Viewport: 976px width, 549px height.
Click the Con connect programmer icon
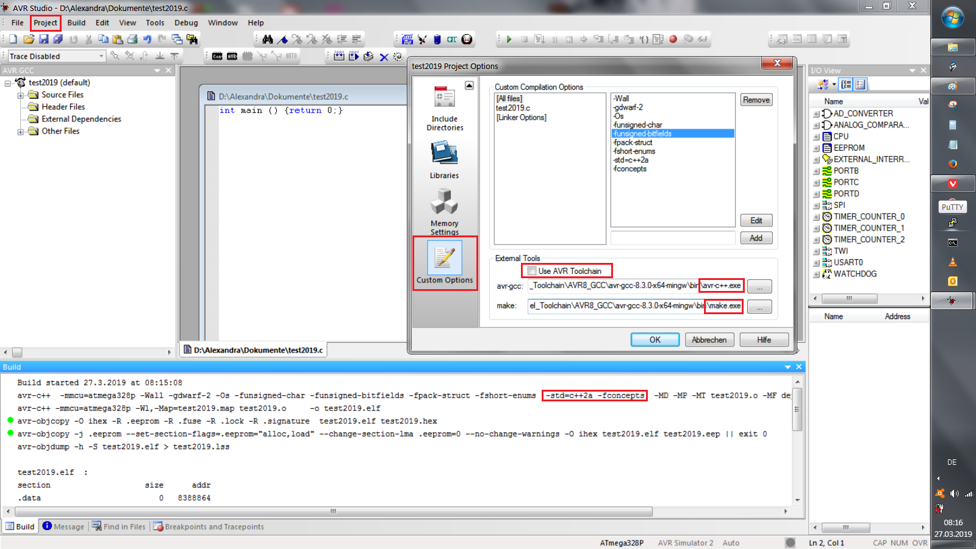tap(217, 56)
